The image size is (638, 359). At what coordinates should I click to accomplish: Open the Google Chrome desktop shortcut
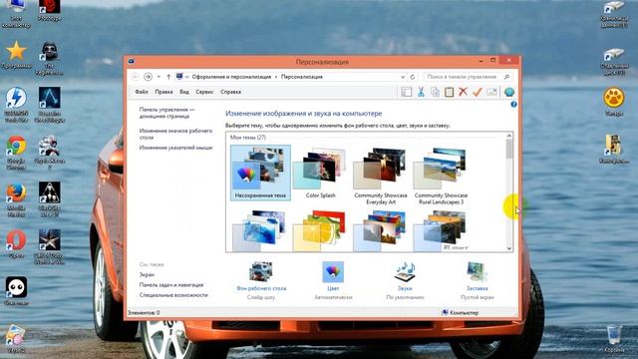coord(16,153)
